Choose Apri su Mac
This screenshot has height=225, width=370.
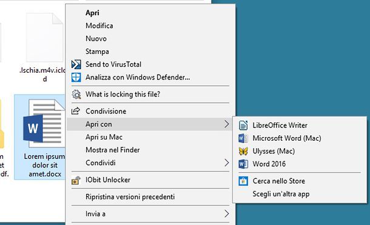(x=150, y=137)
